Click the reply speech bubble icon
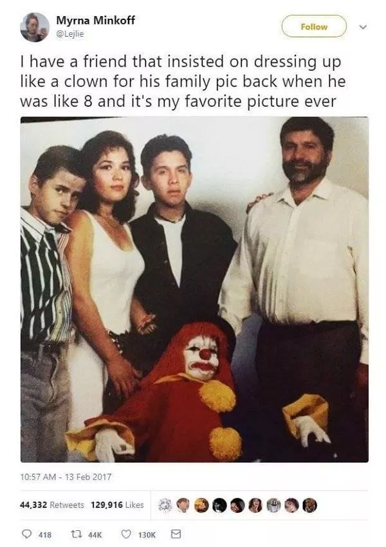386x547 pixels. click(x=27, y=534)
